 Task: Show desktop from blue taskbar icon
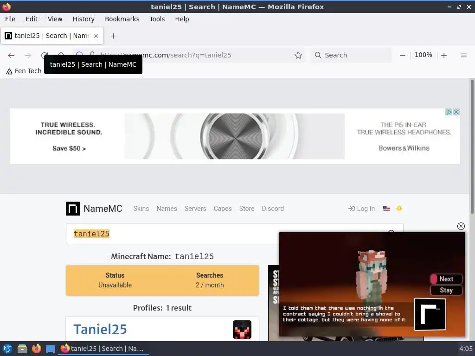tap(50, 349)
